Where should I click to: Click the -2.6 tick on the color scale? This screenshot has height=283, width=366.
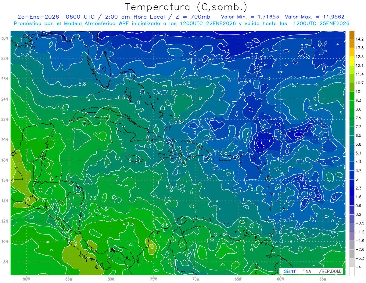point(360,249)
